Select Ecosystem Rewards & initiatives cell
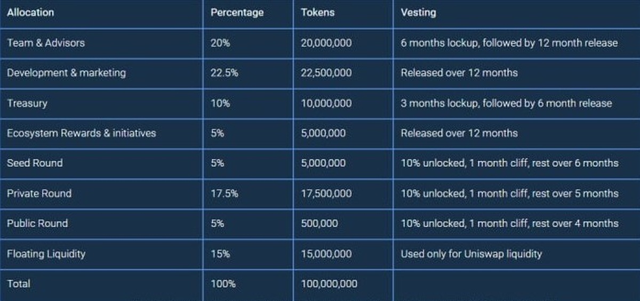This screenshot has height=301, width=640. pyautogui.click(x=81, y=133)
